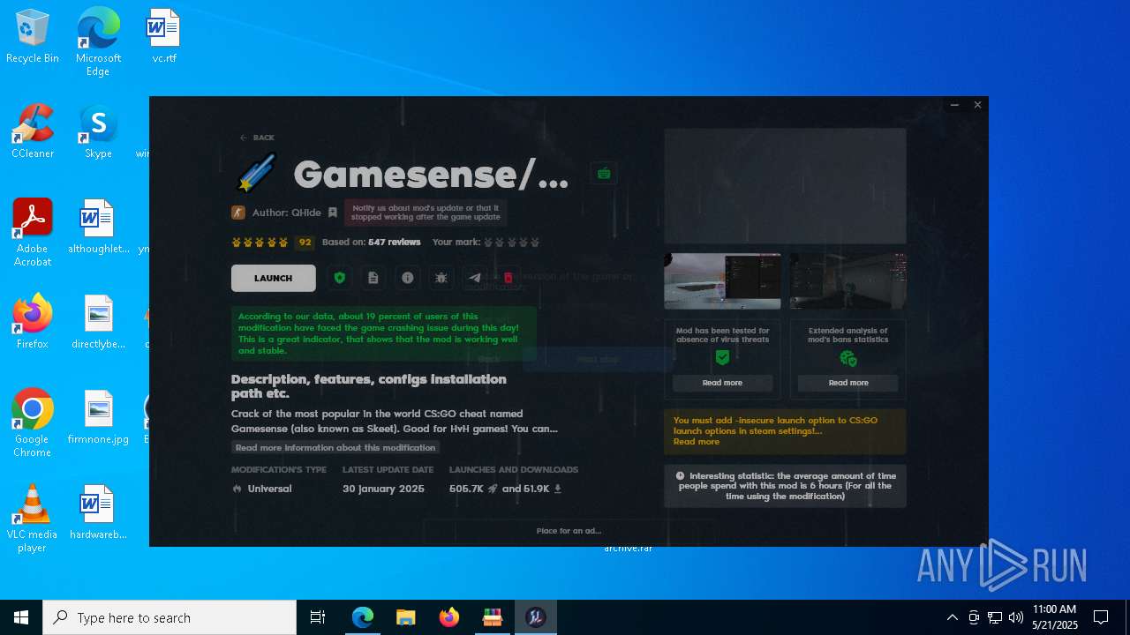The image size is (1130, 635).
Task: Click the Gamesense mod comet logo
Action: 257,173
